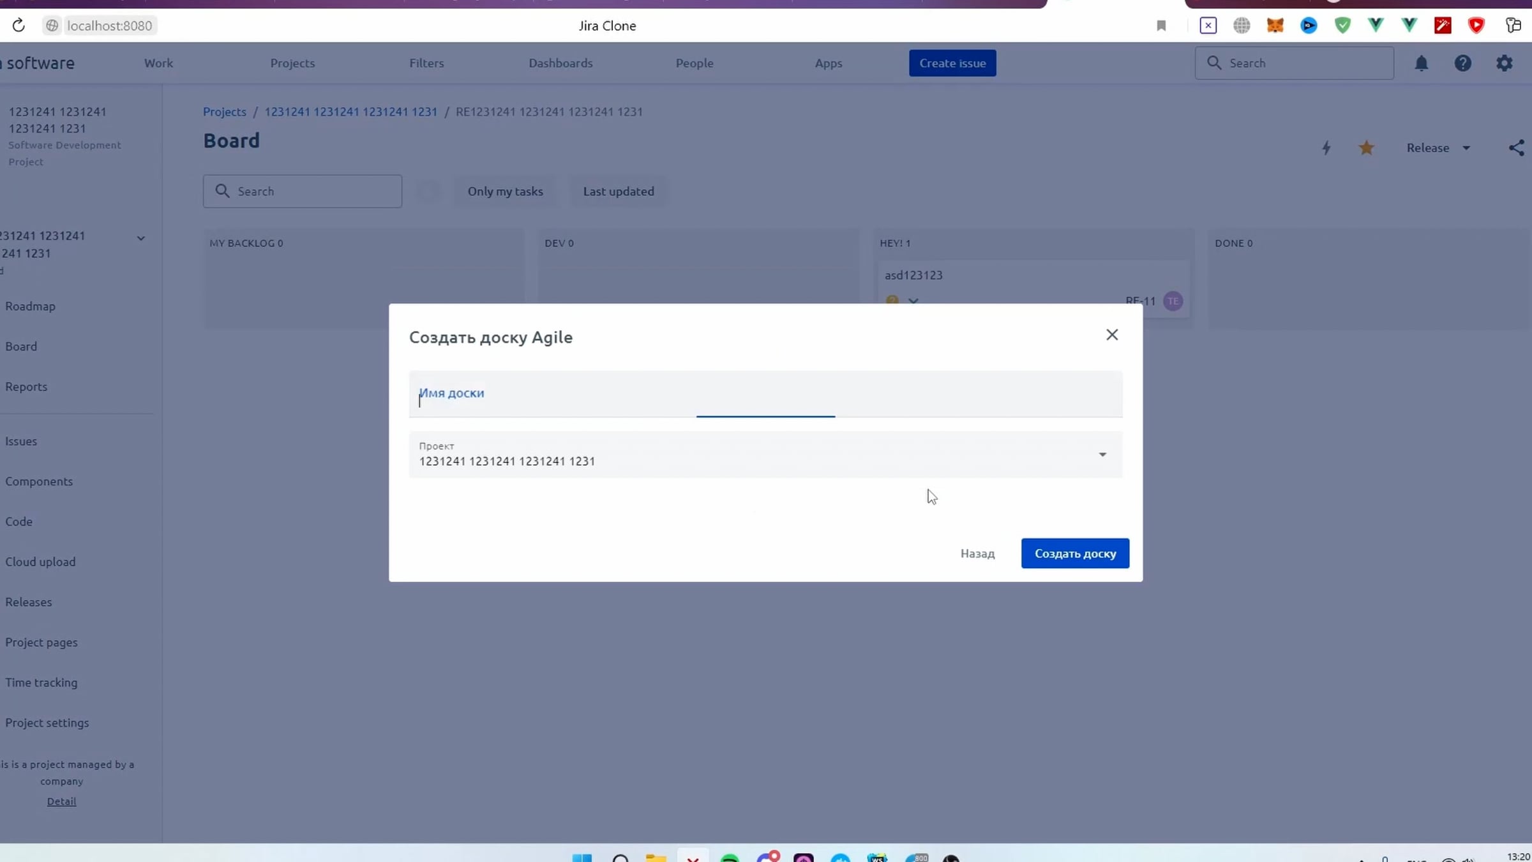The height and width of the screenshot is (862, 1532).
Task: Reload the page with the refresh icon
Action: pos(19,25)
